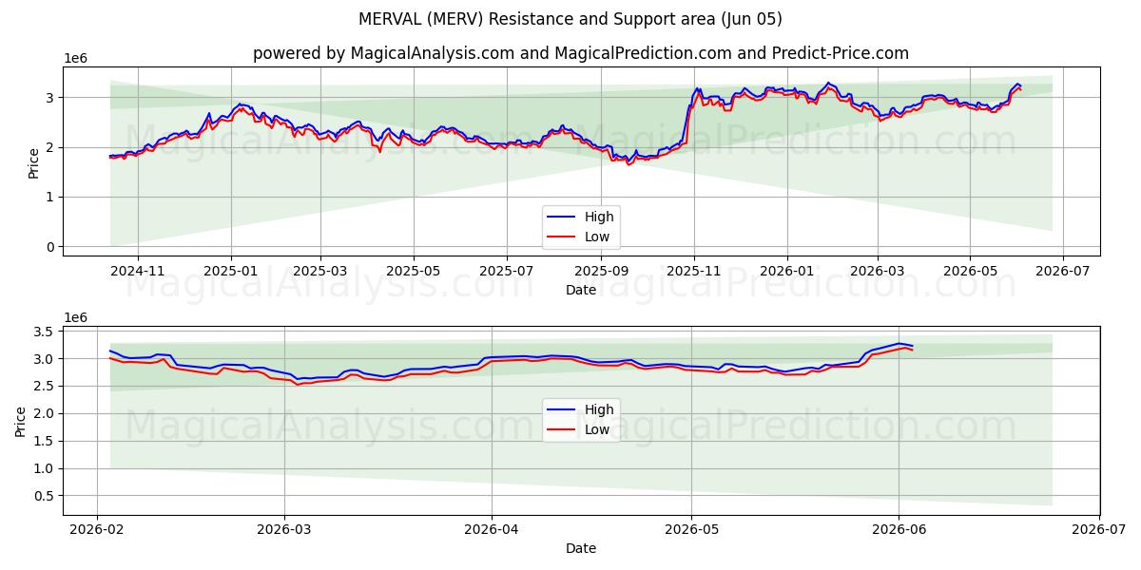The width and height of the screenshot is (1141, 570).
Task: Click the '2025-07' date tick on the upper chart
Action: click(x=507, y=270)
